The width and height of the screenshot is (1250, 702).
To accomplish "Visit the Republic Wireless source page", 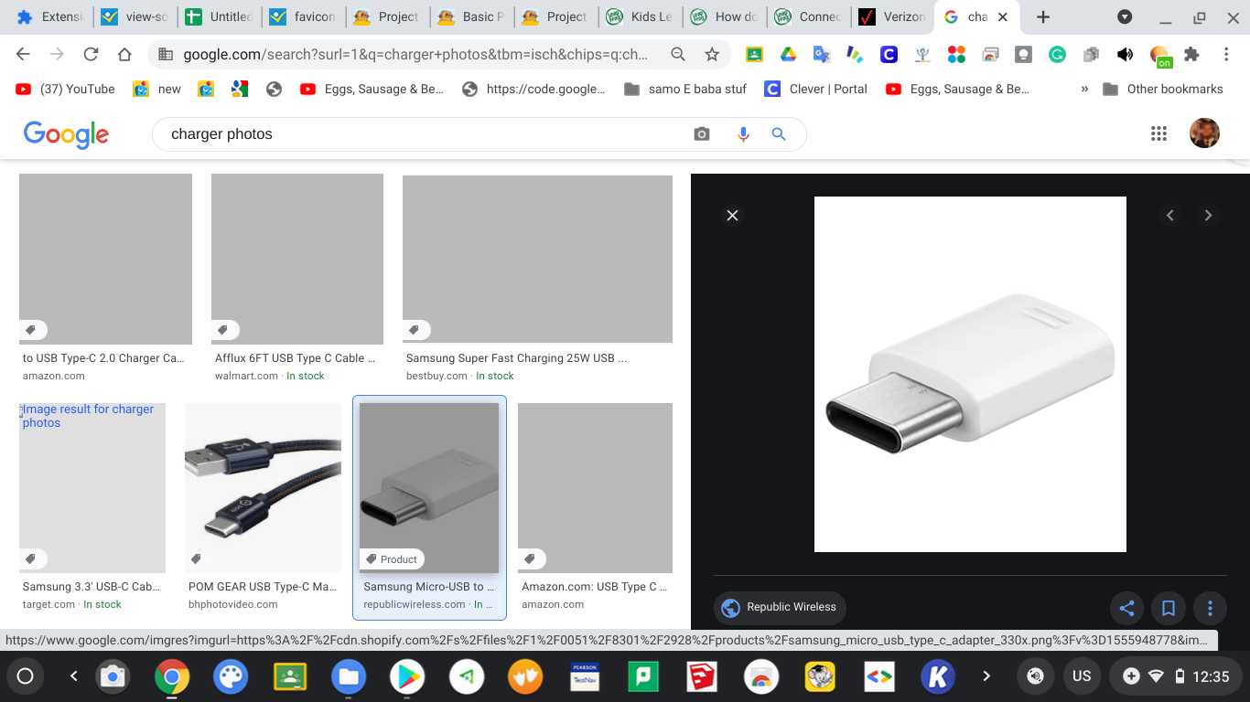I will (x=779, y=607).
